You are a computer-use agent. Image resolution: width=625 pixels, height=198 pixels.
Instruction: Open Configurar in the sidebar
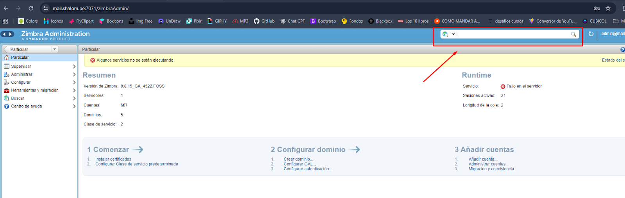click(x=21, y=82)
